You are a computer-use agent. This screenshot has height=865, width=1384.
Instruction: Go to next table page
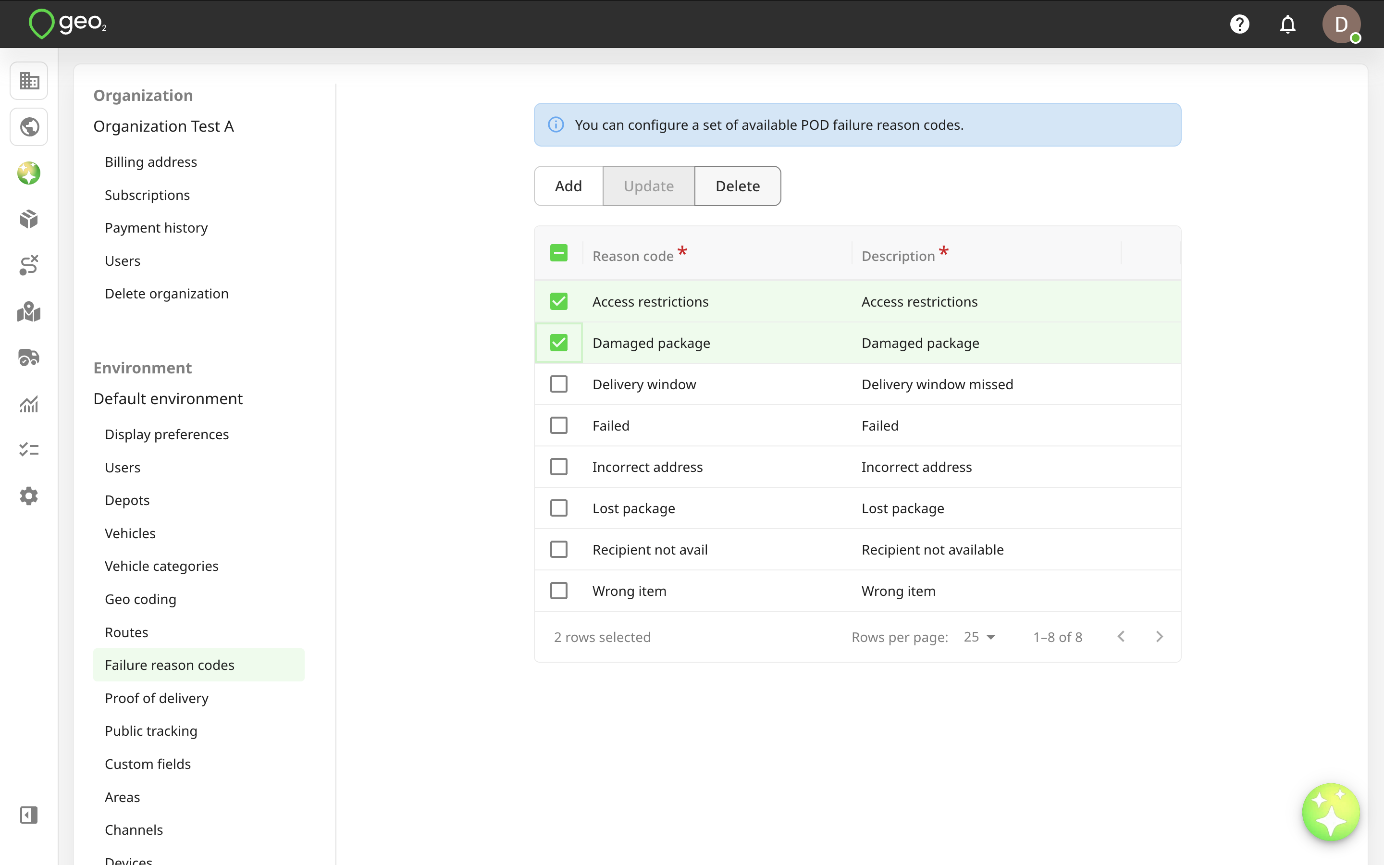coord(1159,637)
